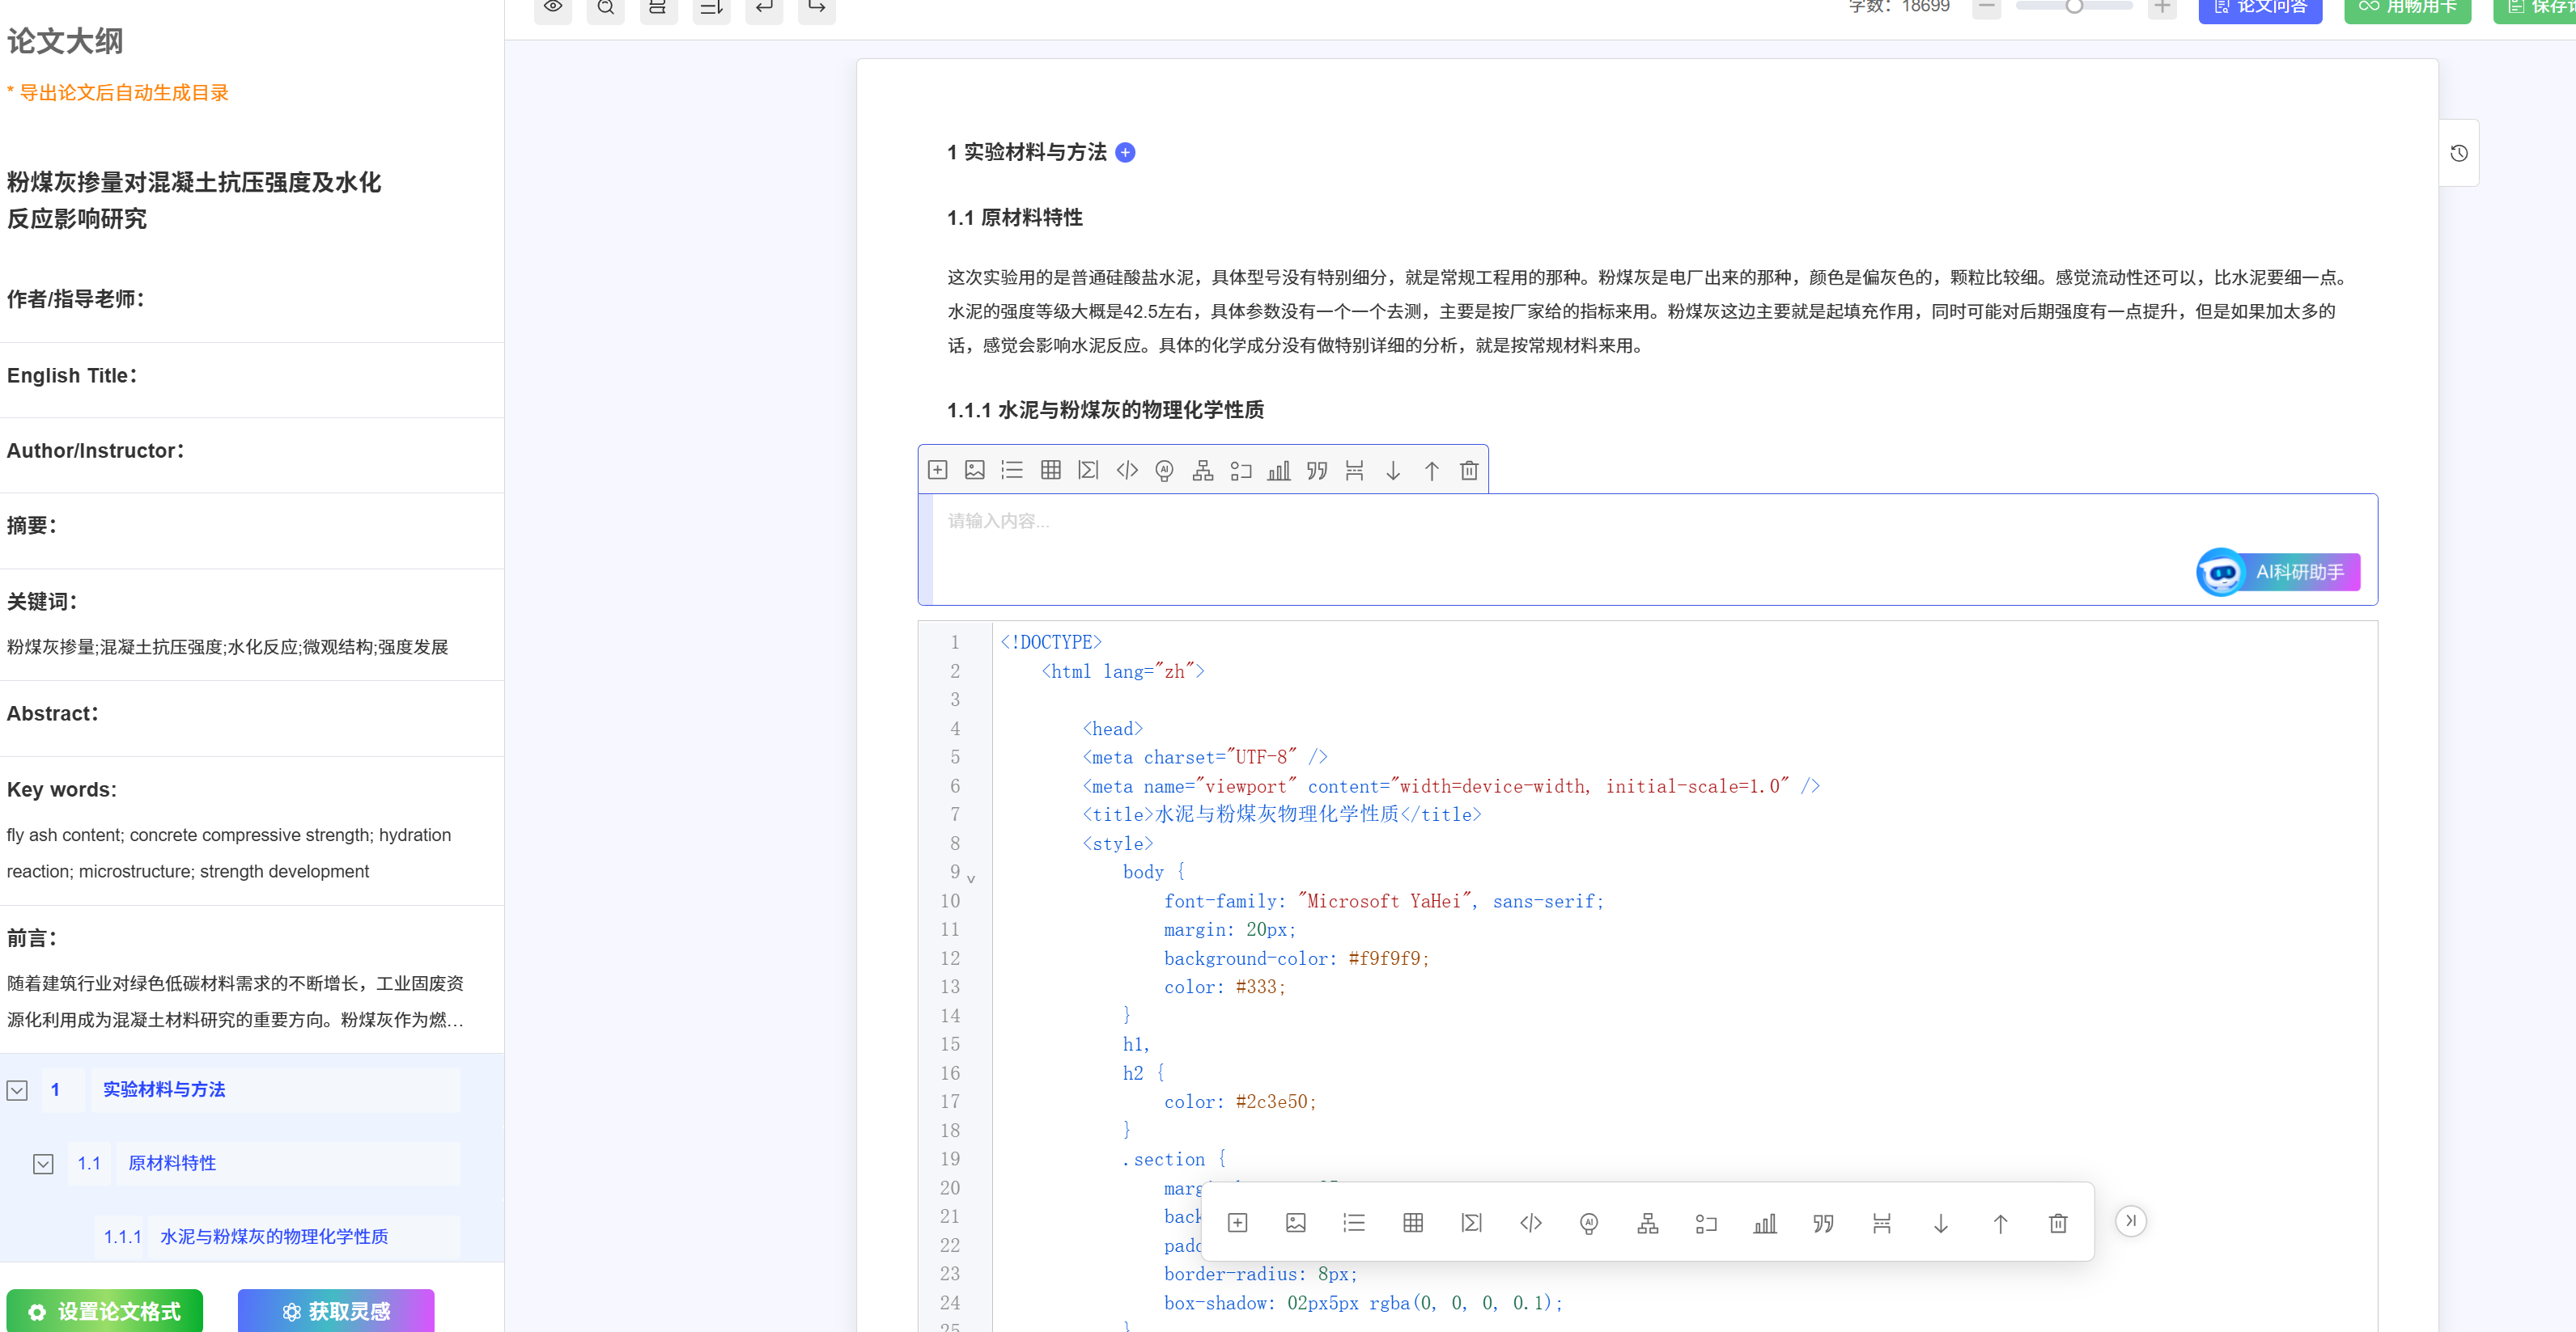Viewport: 2576px width, 1332px height.
Task: Delete block using floating toolbar trash icon
Action: (2058, 1223)
